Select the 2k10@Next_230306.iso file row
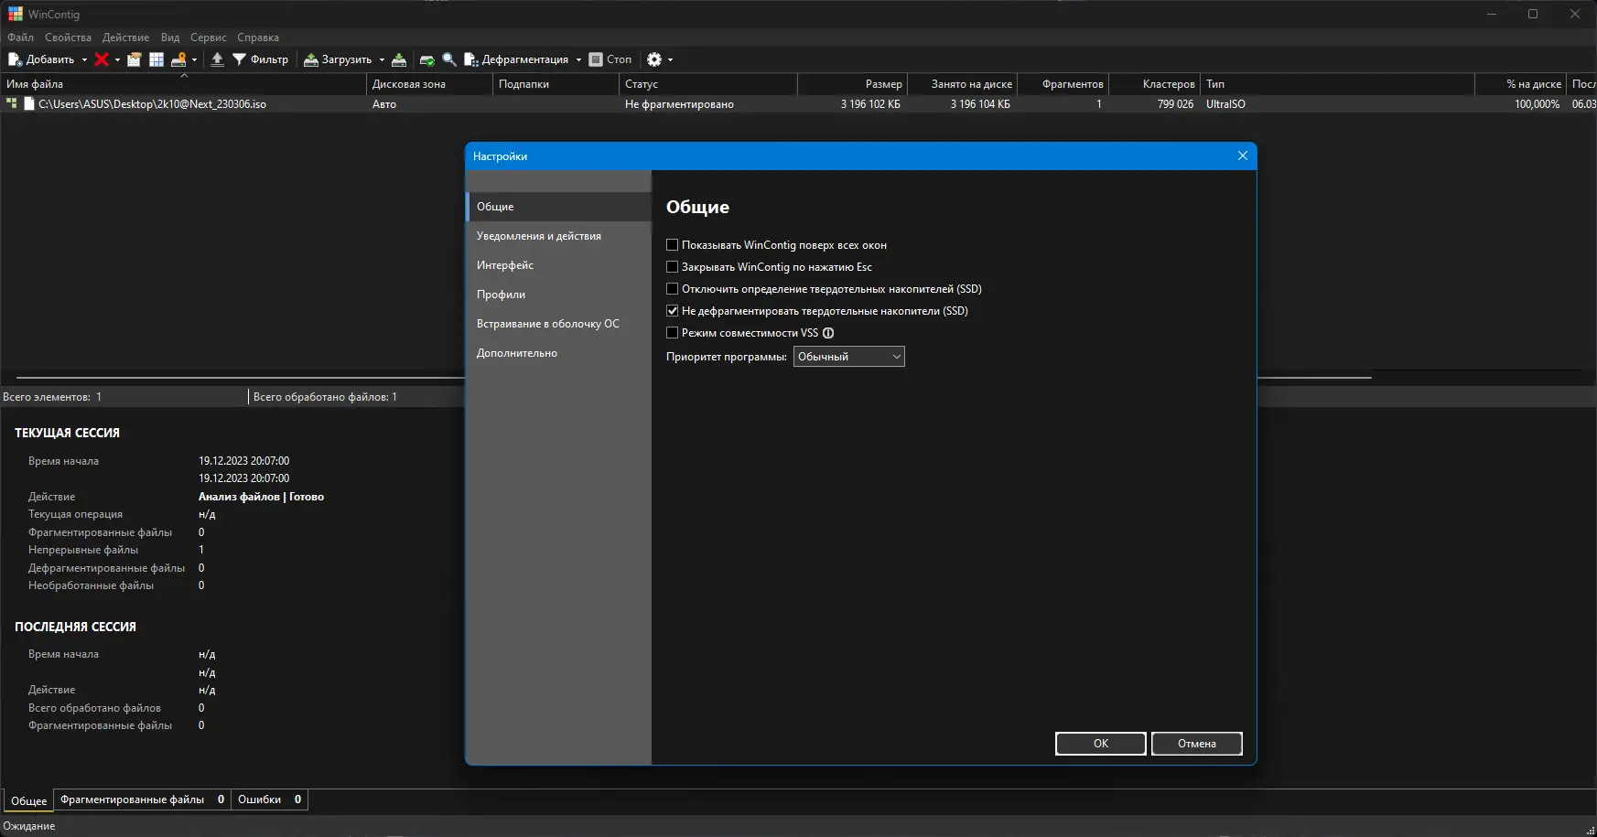Screen dimensions: 1597x837 [x=152, y=104]
